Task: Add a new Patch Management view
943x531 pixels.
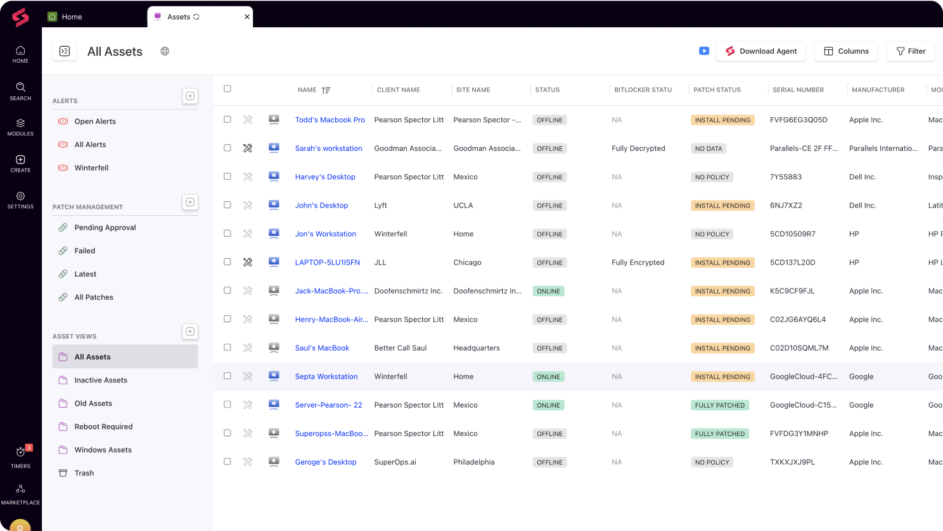Action: (190, 202)
